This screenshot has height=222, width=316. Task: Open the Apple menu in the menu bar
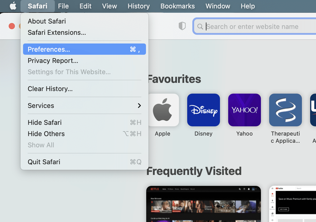pyautogui.click(x=13, y=6)
